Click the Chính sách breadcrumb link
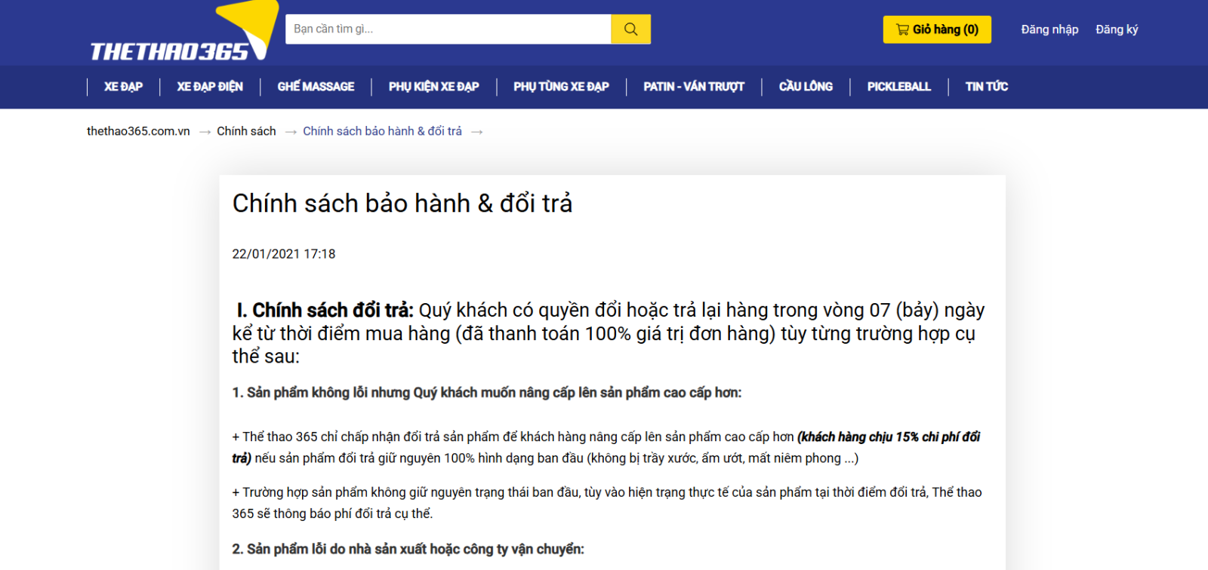This screenshot has width=1208, height=570. point(246,131)
